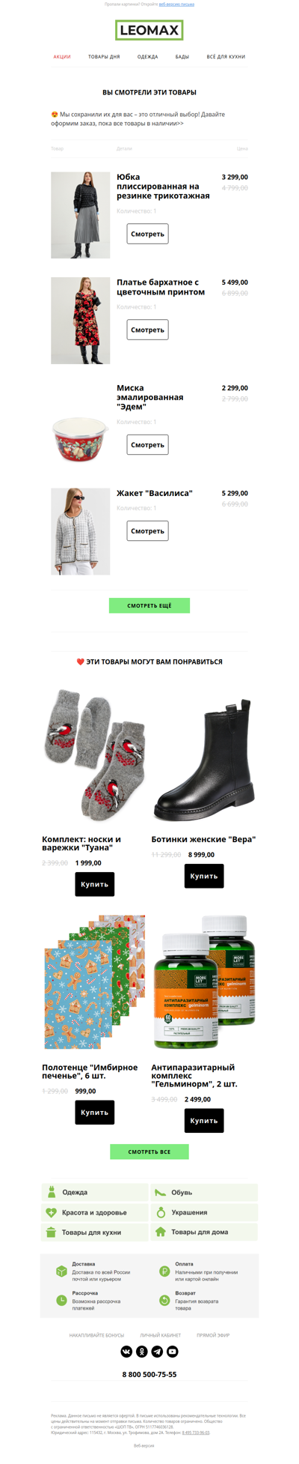Click the LEOMAX logo
Viewport: 299px width, 1464px height.
pos(149,31)
